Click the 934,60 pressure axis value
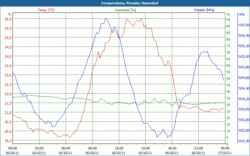 pyautogui.click(x=244, y=78)
